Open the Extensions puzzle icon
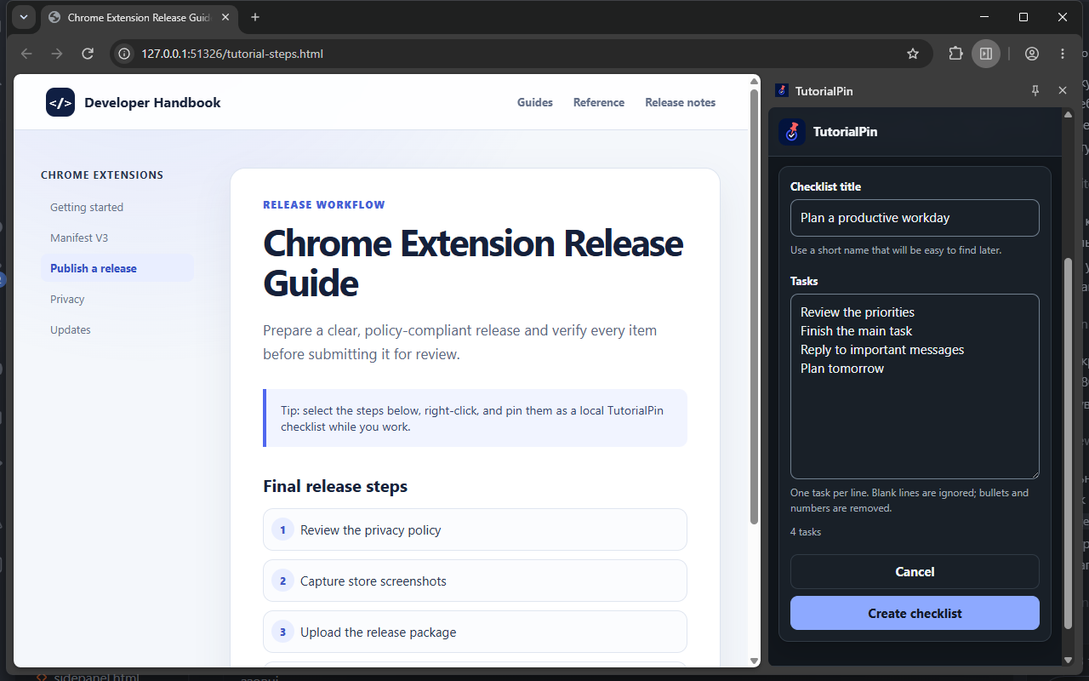Screen dimensions: 1089x681 pos(955,54)
